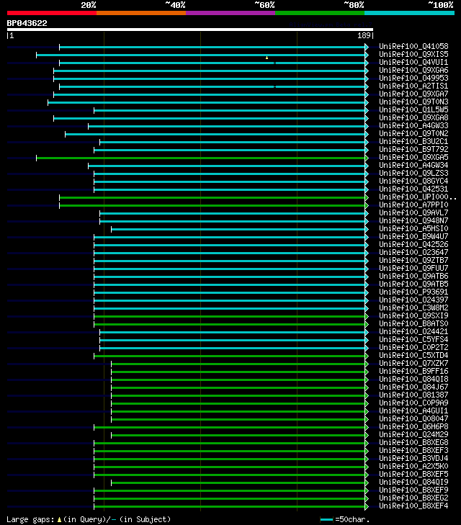Click UniRef100_Q9ATB6 label
Viewport: 461px width, 525px height.
coord(413,277)
